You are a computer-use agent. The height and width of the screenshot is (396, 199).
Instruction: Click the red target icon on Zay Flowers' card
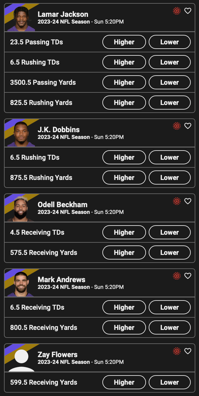177,351
